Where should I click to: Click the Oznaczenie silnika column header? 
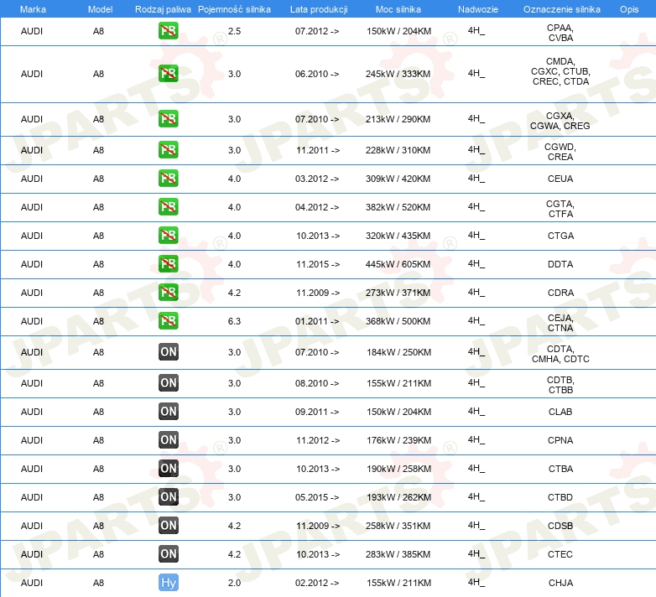pyautogui.click(x=561, y=8)
